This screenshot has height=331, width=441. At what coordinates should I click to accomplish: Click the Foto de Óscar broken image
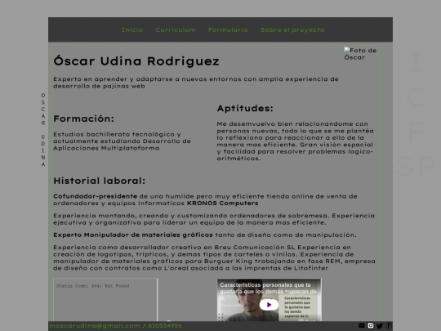(x=360, y=54)
